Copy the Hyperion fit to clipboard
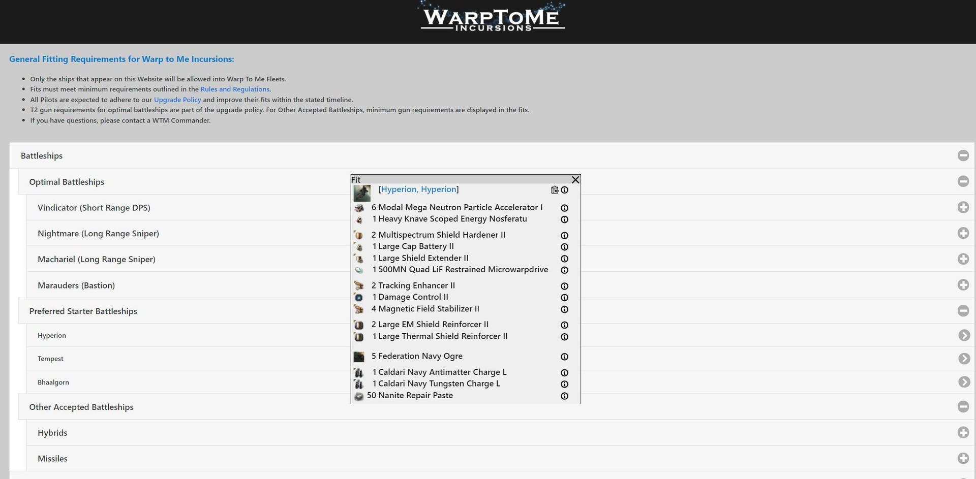976x479 pixels. 555,190
